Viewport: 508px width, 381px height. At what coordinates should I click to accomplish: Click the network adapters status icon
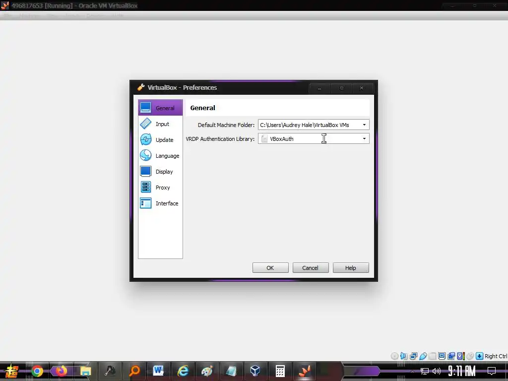pyautogui.click(x=413, y=356)
